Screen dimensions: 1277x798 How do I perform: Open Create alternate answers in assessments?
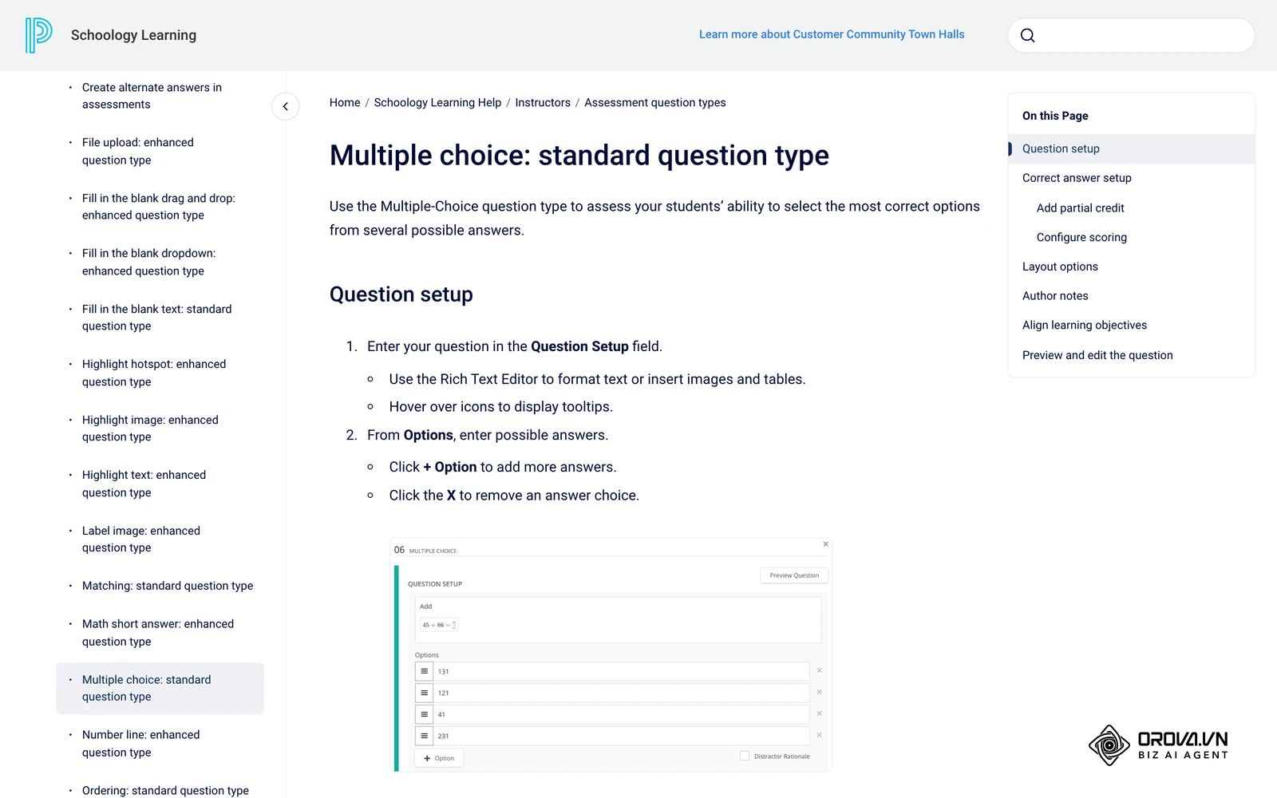[x=152, y=96]
